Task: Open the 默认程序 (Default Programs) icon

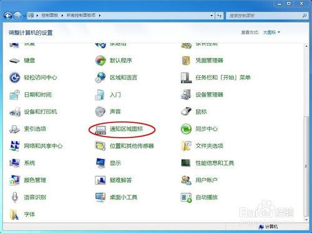Action: click(x=100, y=60)
